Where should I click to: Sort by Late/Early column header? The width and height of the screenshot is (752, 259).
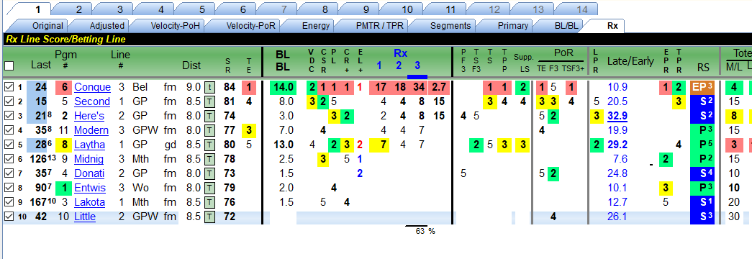tap(630, 61)
